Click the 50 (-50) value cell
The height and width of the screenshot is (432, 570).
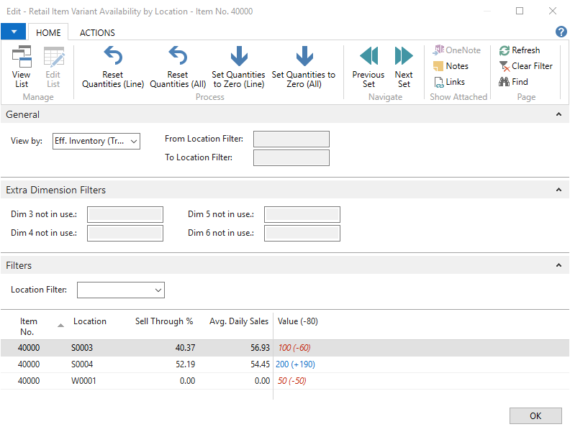(292, 381)
